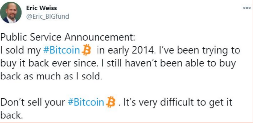
Task: Select the 'Public Service Announcement:' heading text
Action: (x=68, y=38)
